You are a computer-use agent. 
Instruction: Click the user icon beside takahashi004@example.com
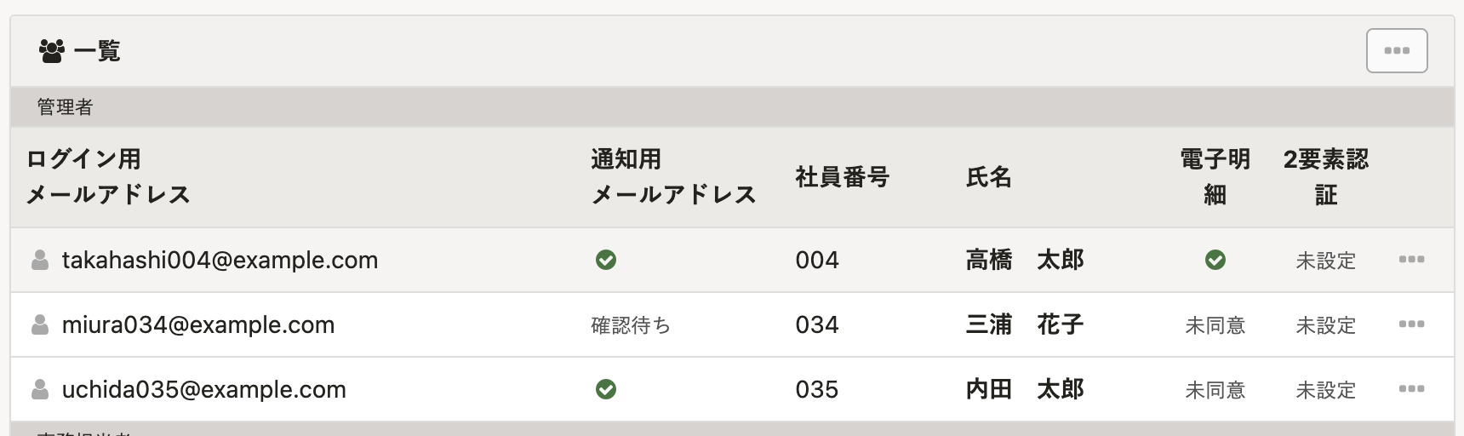(x=40, y=261)
